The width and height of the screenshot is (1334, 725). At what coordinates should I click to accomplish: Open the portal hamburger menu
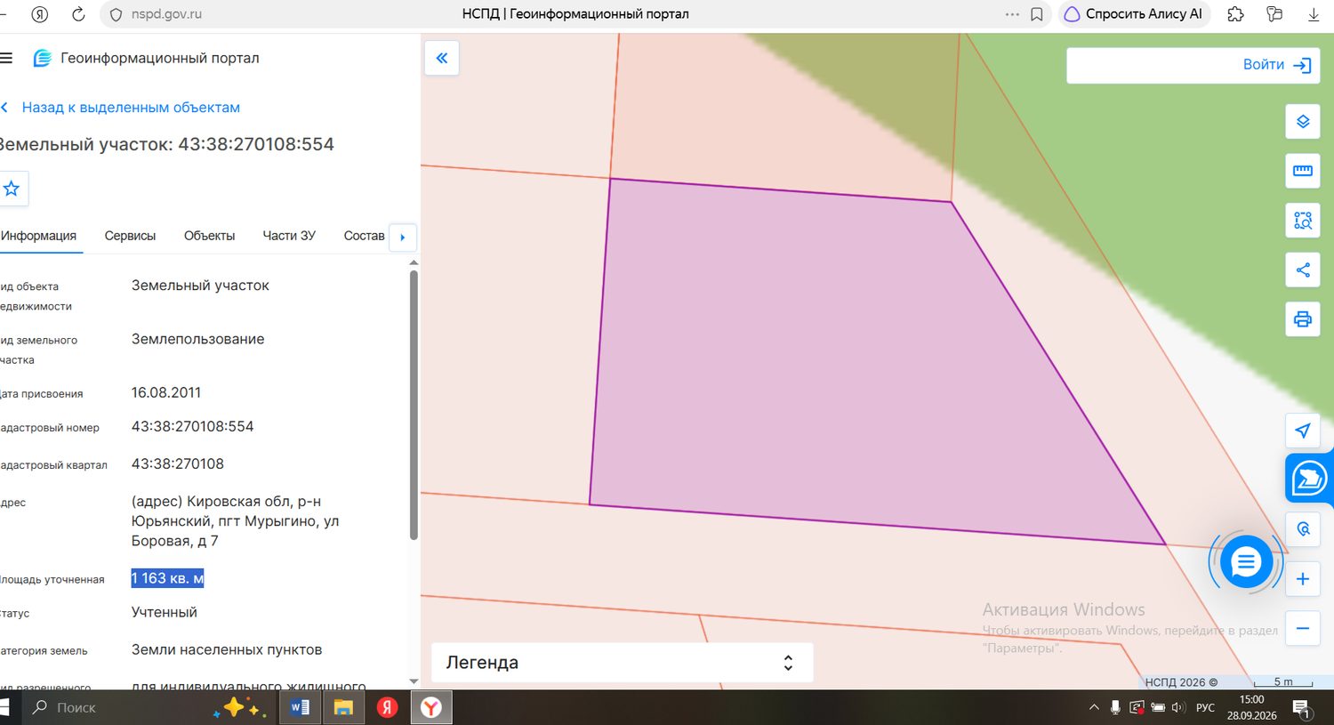(x=6, y=59)
